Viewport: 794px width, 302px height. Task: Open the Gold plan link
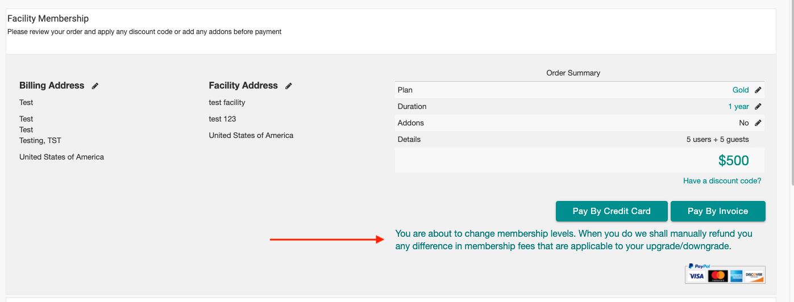click(x=741, y=90)
